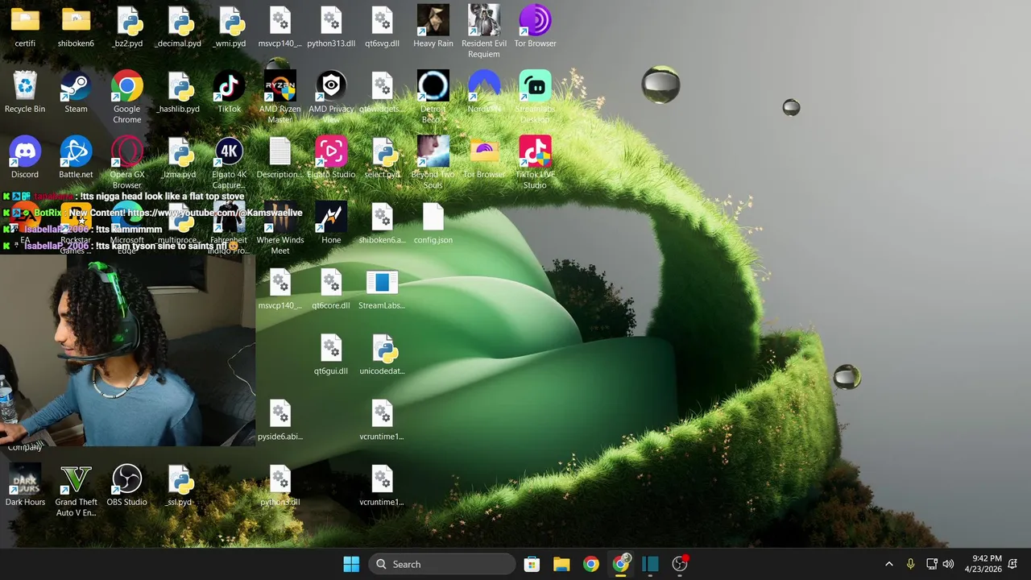
Task: Launch Resident Evil Requiem shortcut
Action: [x=484, y=31]
